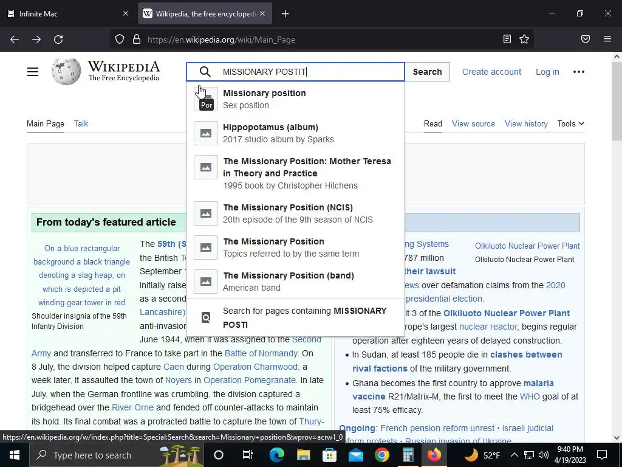Open the River Orne link
Image resolution: width=622 pixels, height=467 pixels.
[x=132, y=407]
